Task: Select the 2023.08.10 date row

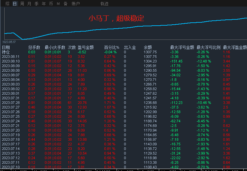Action: click(x=123, y=61)
